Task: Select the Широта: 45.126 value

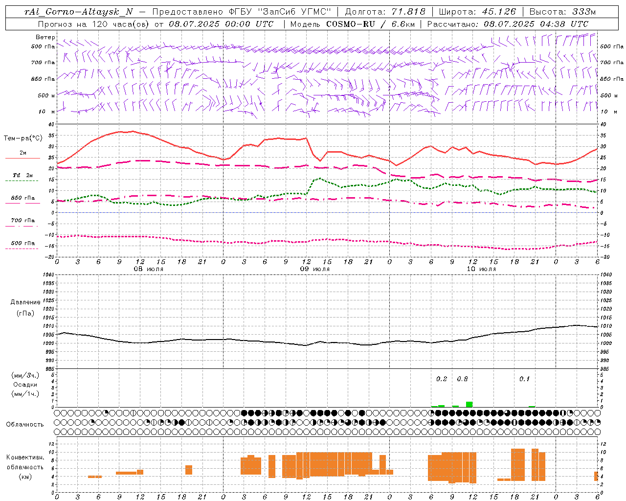Action: (x=477, y=12)
